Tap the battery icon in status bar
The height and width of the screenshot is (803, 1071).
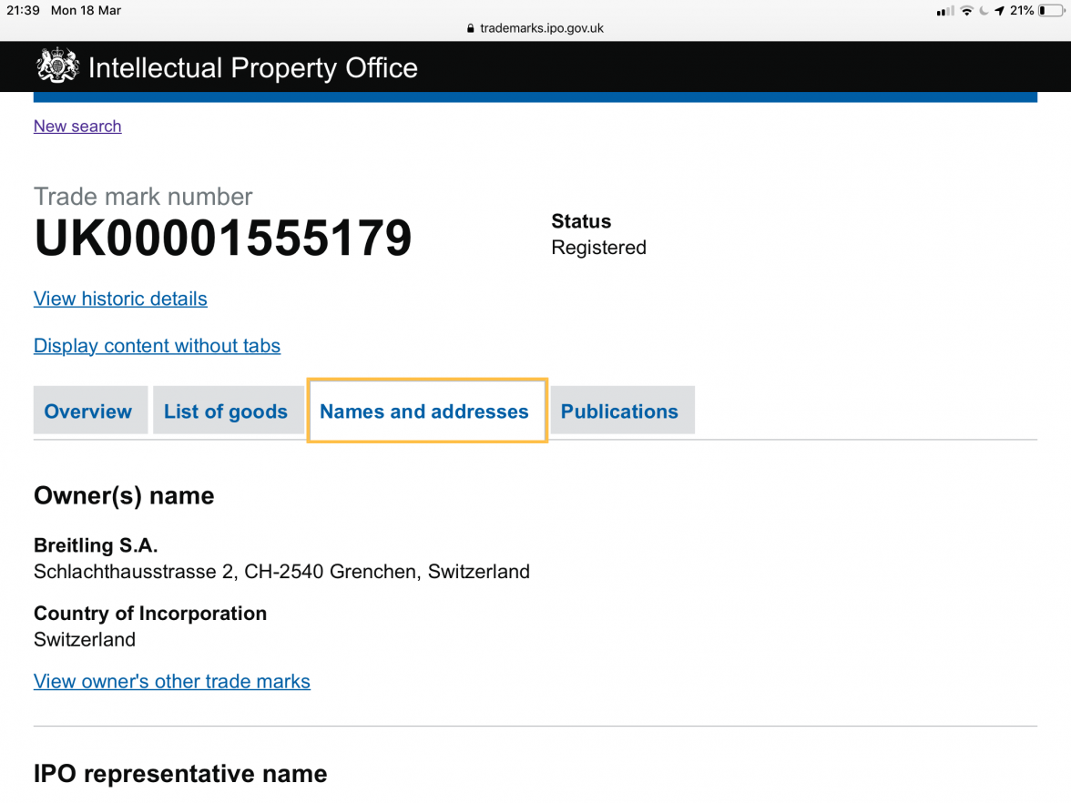pos(1051,11)
